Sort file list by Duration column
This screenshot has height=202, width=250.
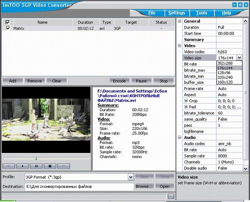pyautogui.click(x=85, y=22)
